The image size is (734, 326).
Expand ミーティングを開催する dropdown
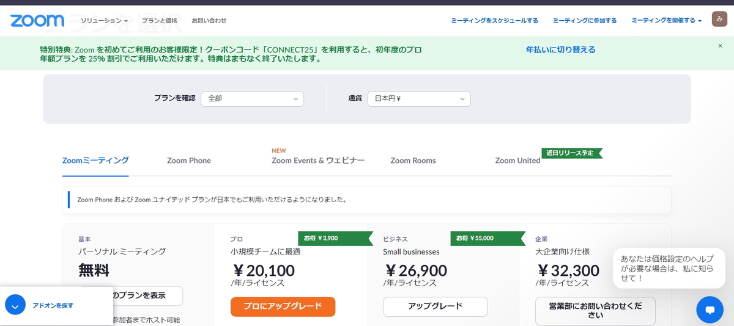666,21
